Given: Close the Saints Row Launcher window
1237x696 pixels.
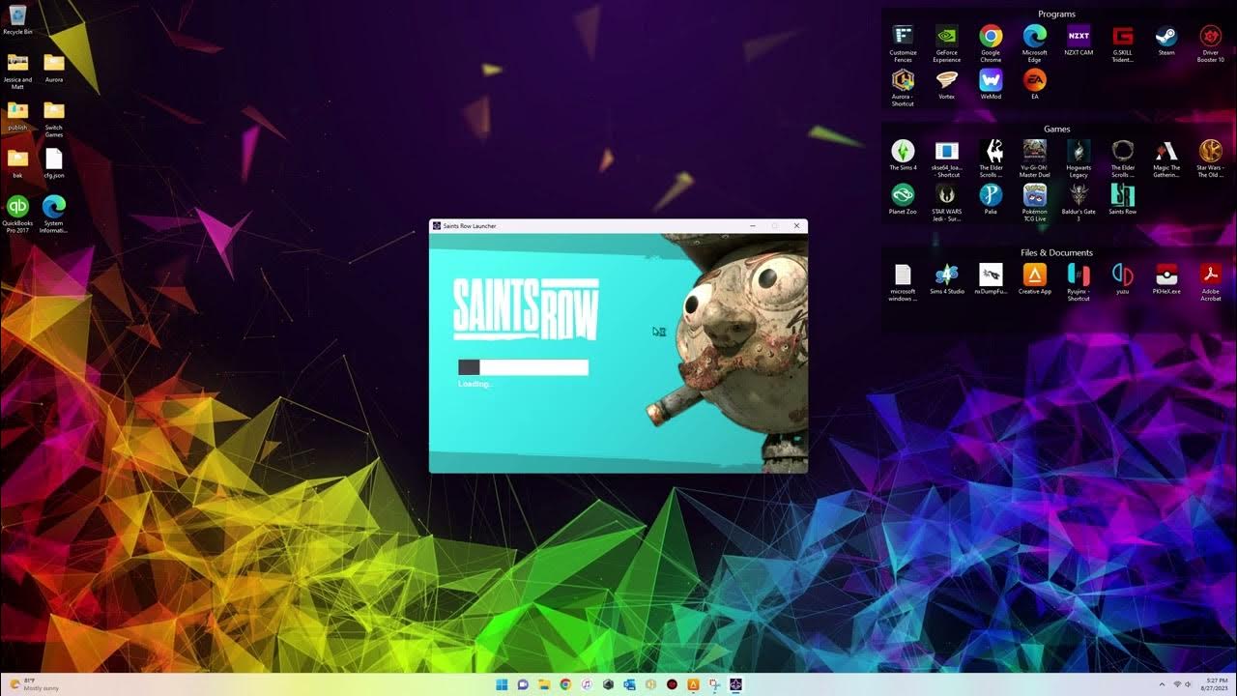Looking at the screenshot, I should pyautogui.click(x=797, y=226).
